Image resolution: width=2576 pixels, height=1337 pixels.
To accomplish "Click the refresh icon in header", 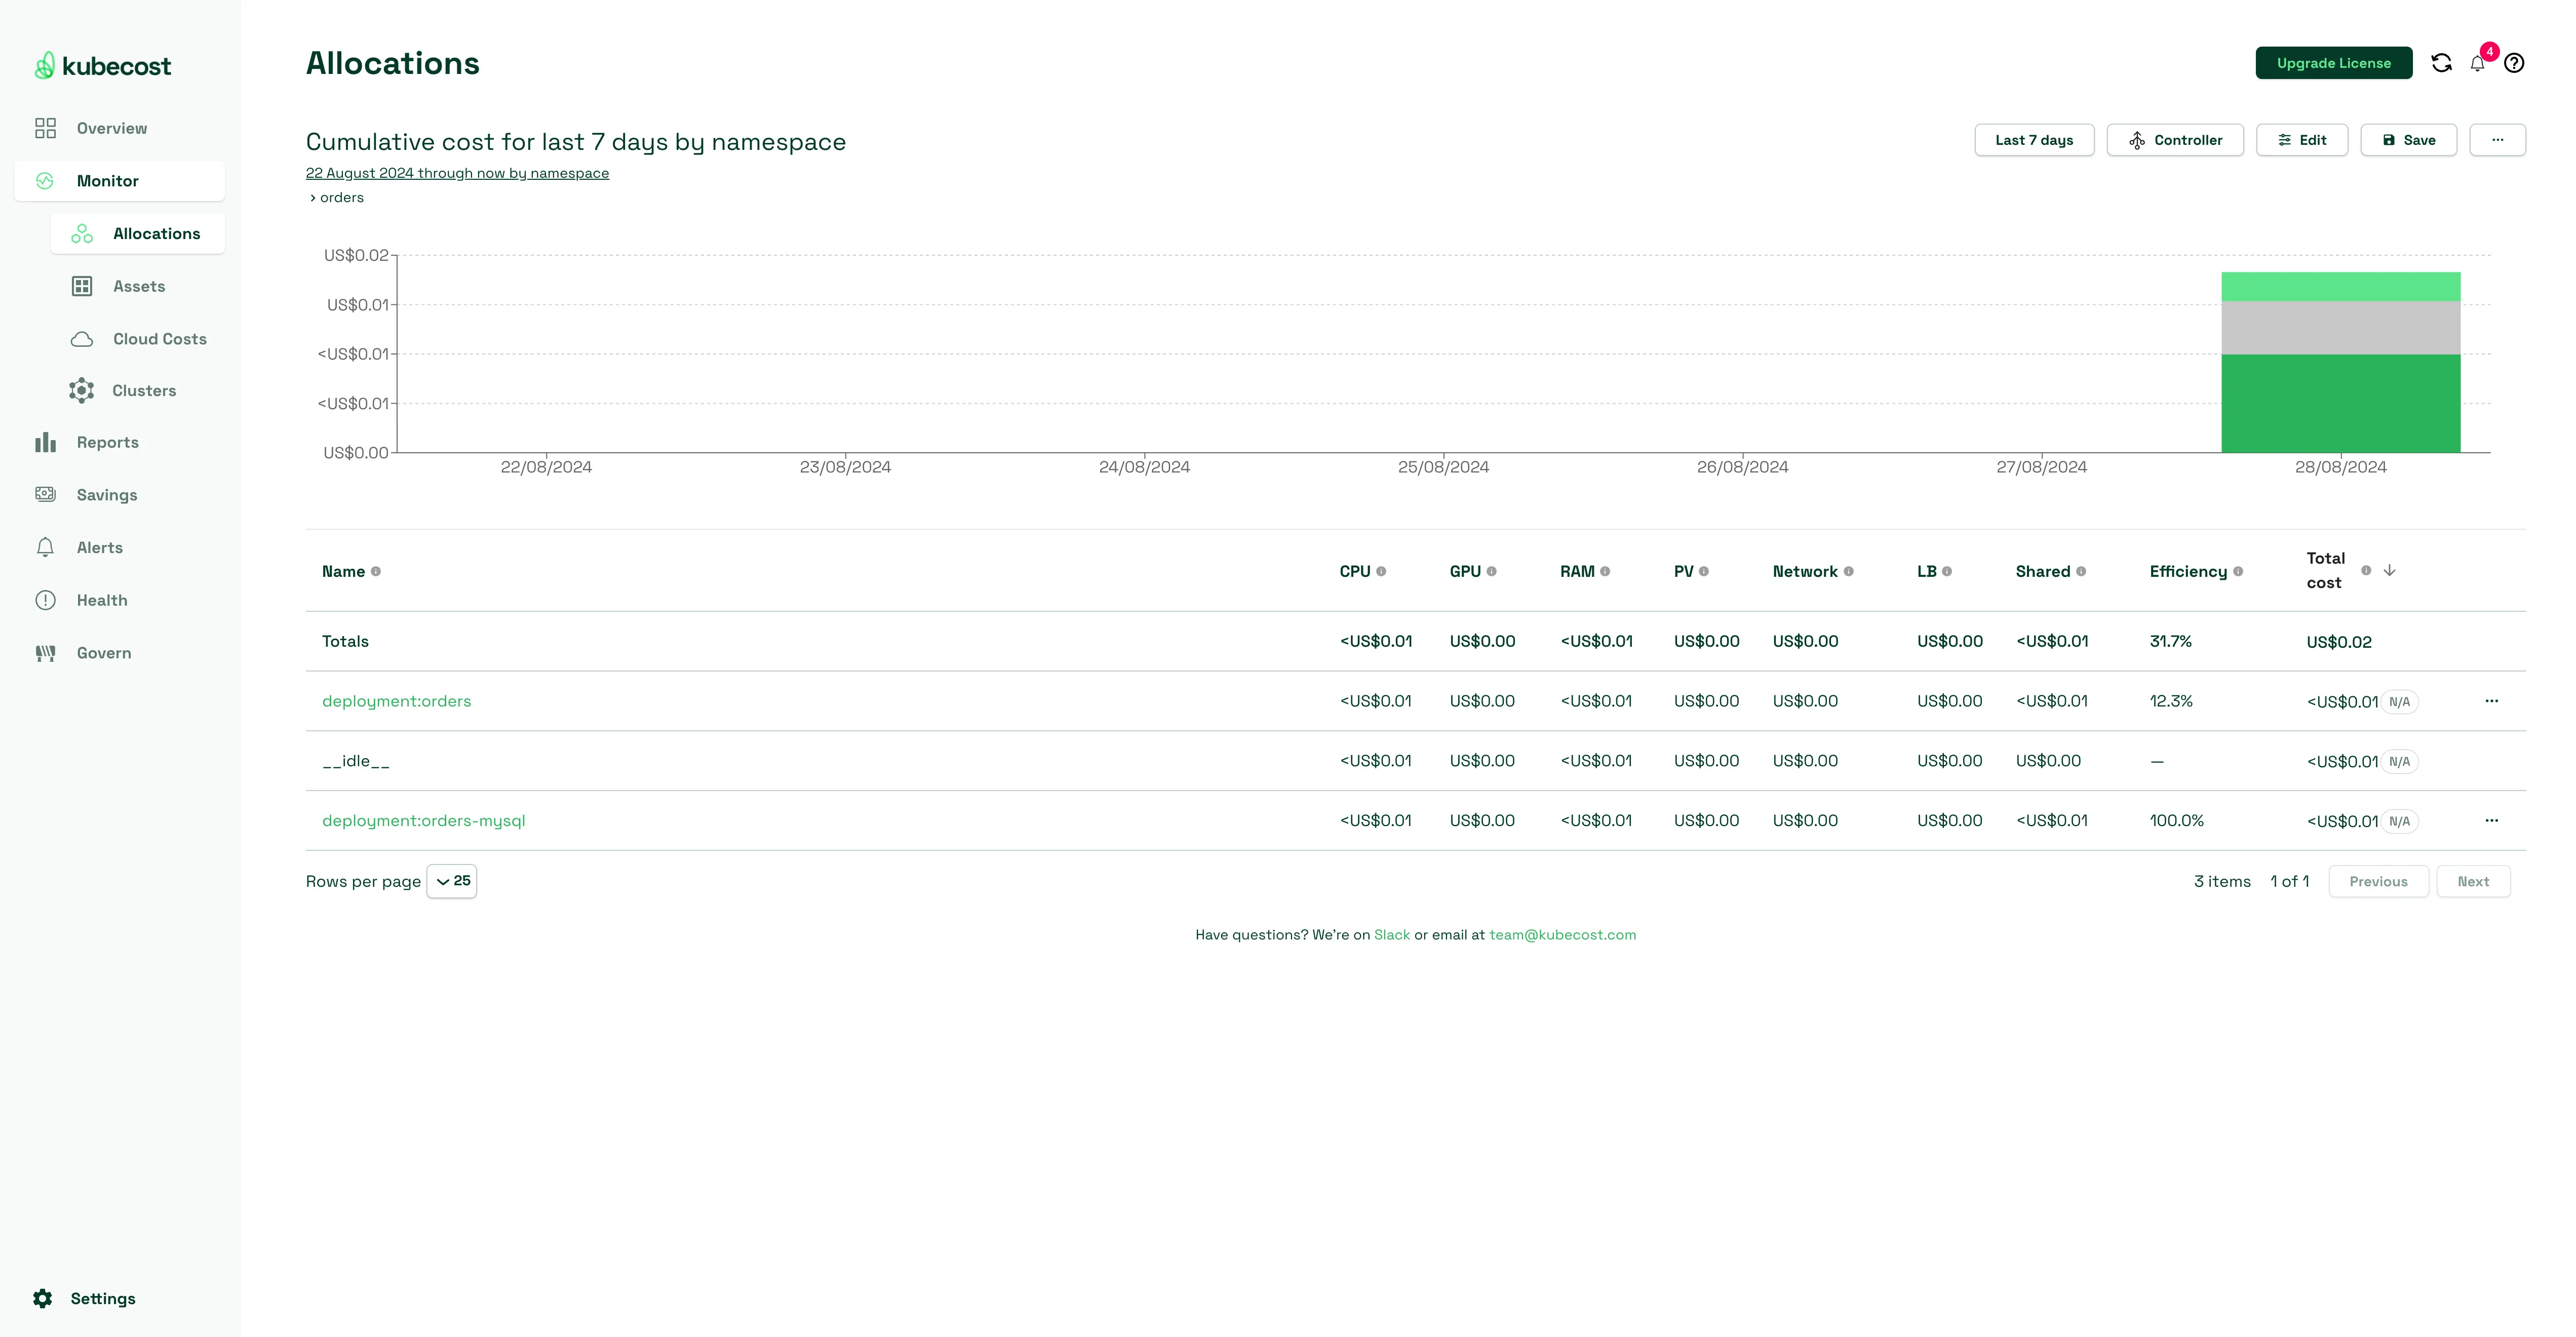I will [2441, 63].
